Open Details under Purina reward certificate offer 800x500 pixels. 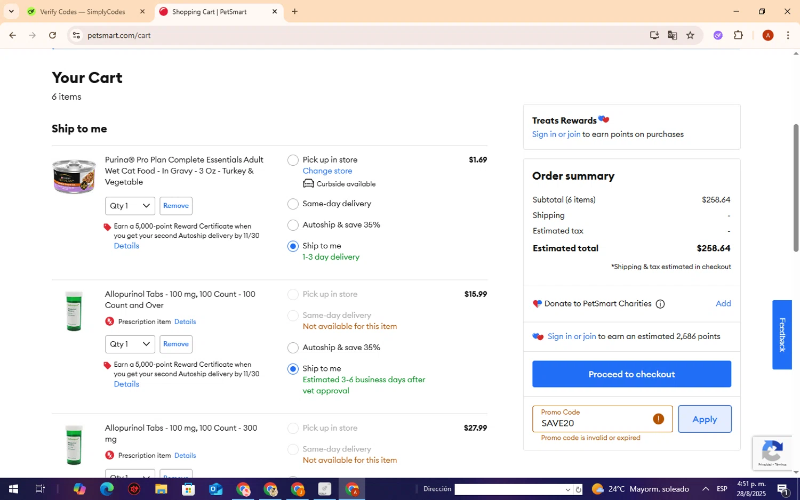click(x=126, y=246)
